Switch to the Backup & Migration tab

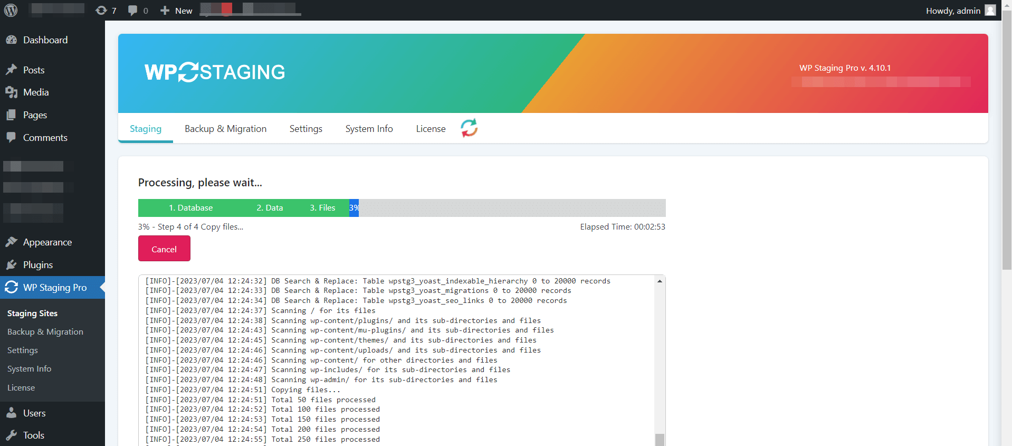(225, 129)
